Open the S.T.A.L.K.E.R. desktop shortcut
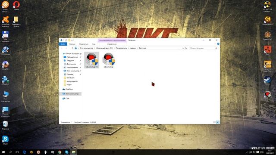276x155 pixels. pyautogui.click(x=267, y=7)
